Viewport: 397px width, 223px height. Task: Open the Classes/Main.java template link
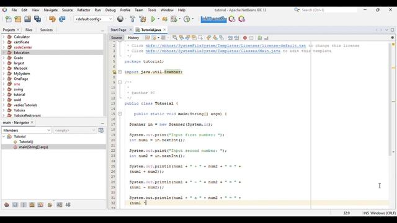pos(213,51)
